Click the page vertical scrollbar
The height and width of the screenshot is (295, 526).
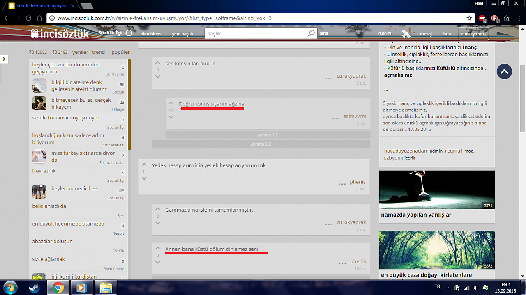point(523,98)
